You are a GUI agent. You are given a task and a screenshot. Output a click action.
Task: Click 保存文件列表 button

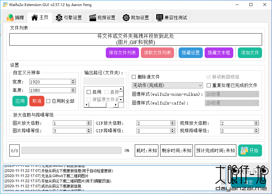pos(122,53)
